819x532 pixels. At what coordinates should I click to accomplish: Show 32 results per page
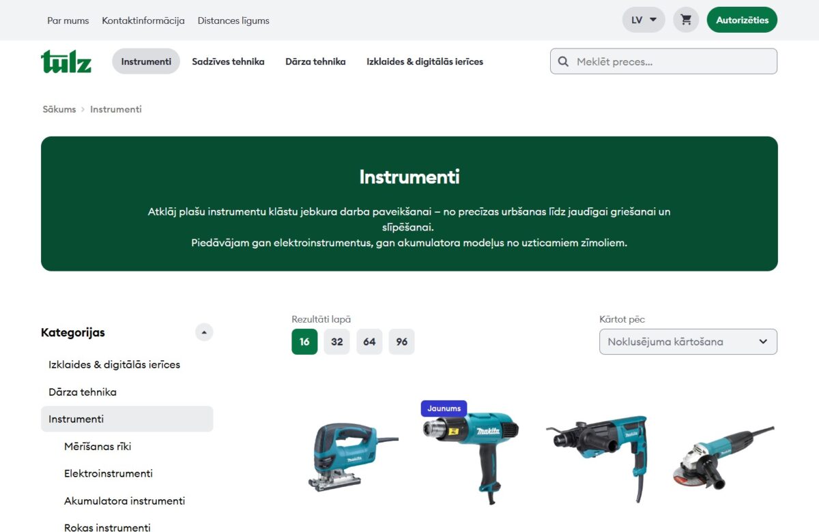[337, 342]
